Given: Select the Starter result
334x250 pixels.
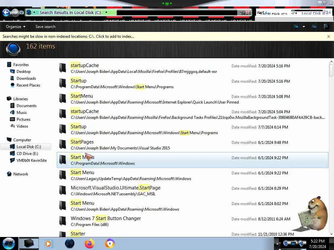Looking at the screenshot, I should click(192, 233).
